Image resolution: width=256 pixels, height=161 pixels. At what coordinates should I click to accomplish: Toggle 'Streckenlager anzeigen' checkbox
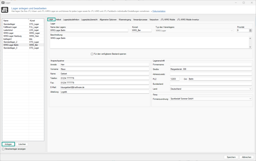3,149
